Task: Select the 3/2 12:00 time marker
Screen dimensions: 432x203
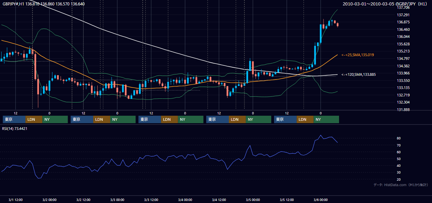Action: [83, 200]
